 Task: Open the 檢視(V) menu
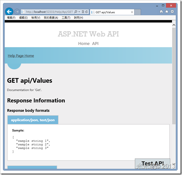(36, 18)
